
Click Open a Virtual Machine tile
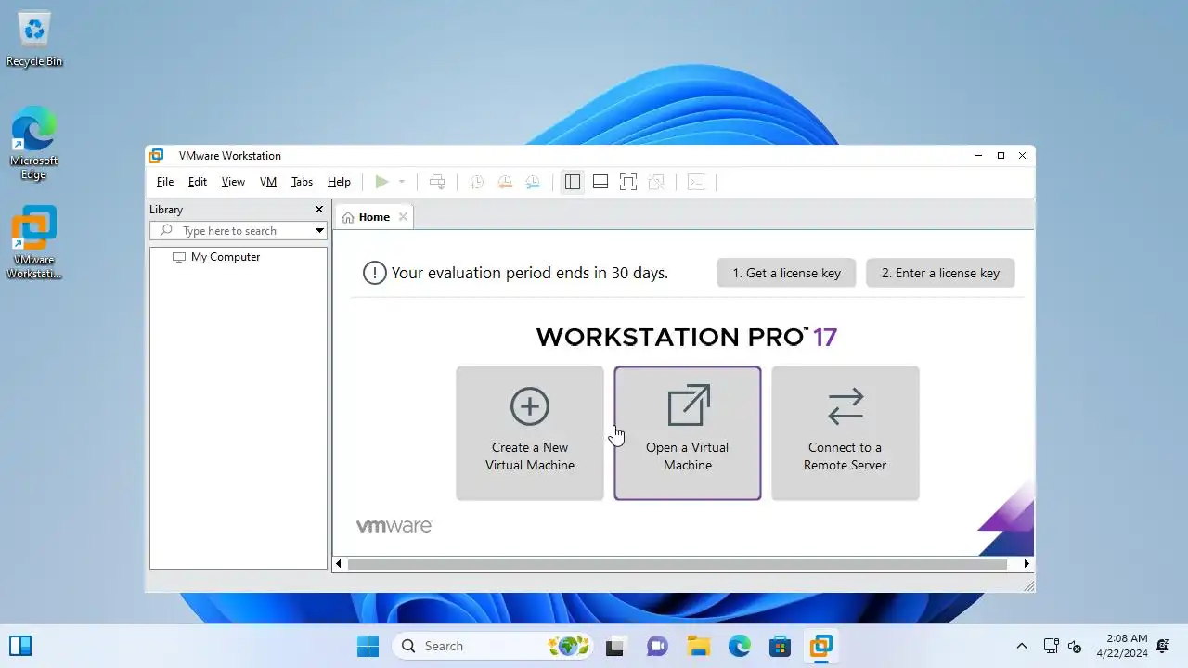688,433
